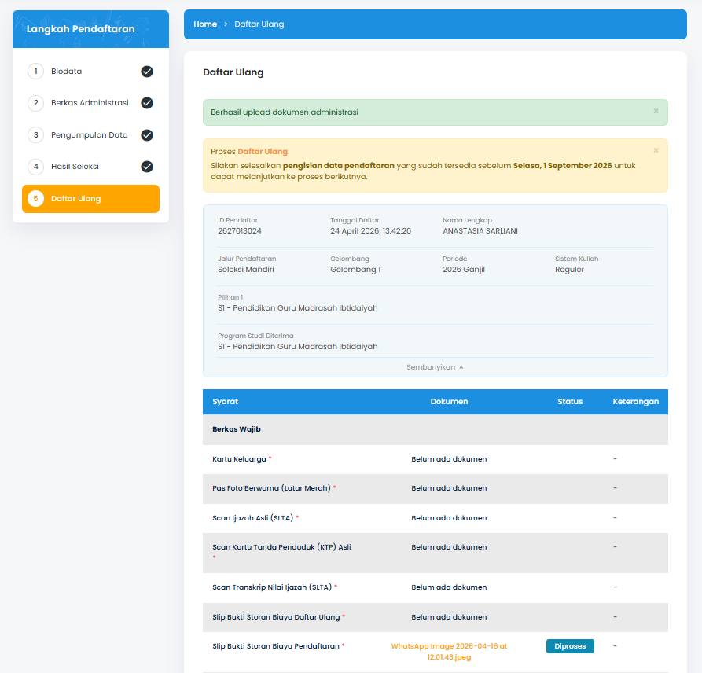Go to the Pengumpulan Data step

coord(89,135)
